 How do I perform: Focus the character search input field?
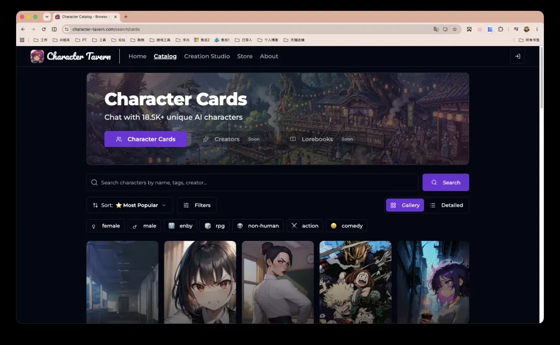[x=252, y=182]
